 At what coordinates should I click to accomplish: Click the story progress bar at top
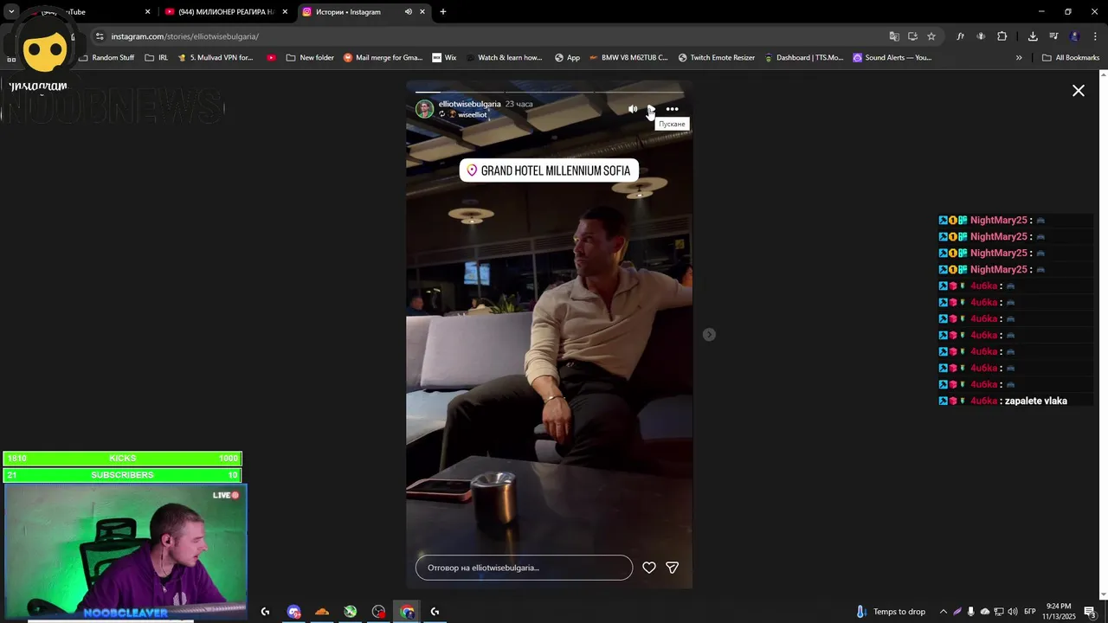[549, 92]
